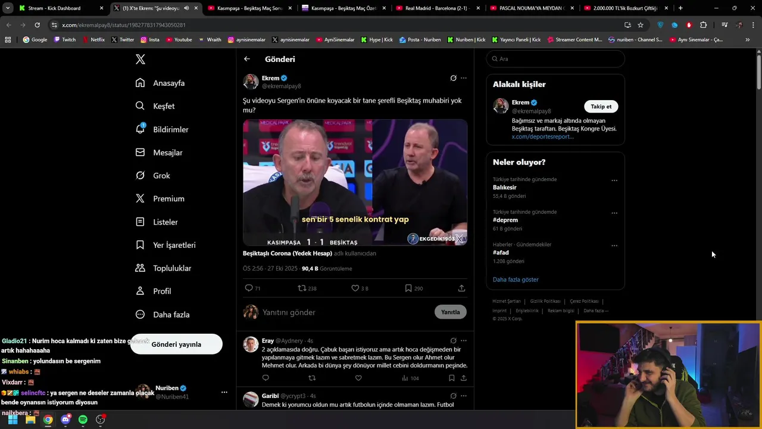Viewport: 762px width, 429px height.
Task: Open Yer İşaretleri bookmarks
Action: 165,245
